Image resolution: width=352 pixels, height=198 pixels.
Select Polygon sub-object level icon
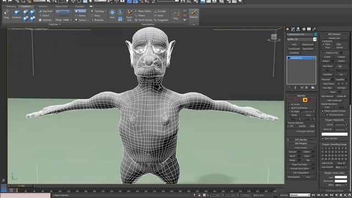point(305,100)
